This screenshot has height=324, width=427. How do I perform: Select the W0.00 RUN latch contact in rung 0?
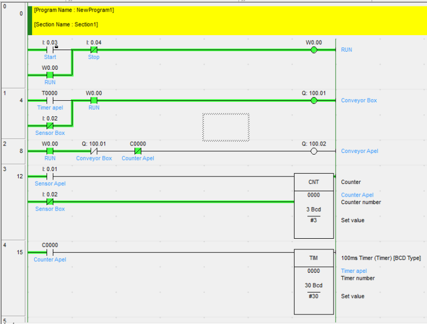(50, 75)
